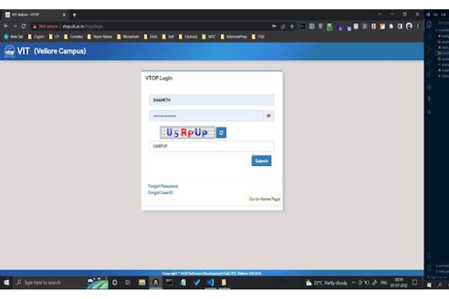
Task: Open the Crypto bookmark folder
Action: [36, 37]
